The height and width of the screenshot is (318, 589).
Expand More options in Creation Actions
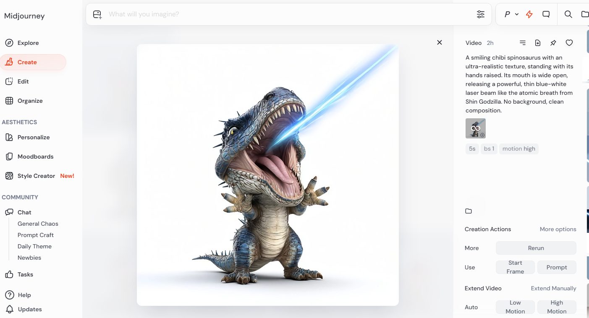coord(558,229)
